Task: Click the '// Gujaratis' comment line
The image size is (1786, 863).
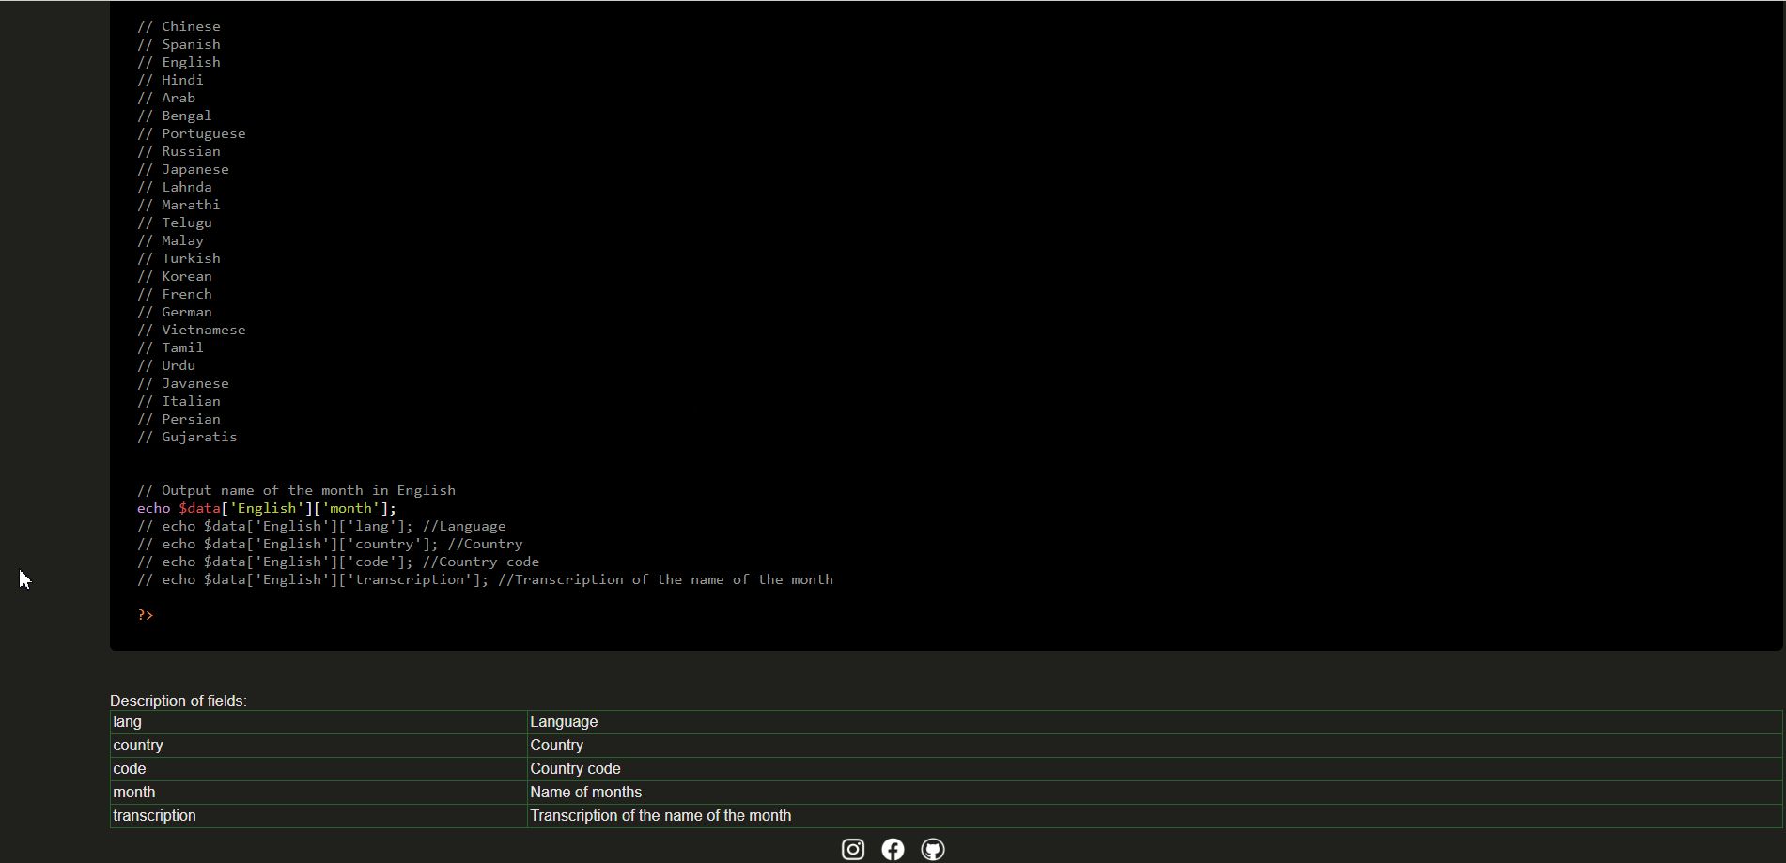Action: [x=188, y=437]
